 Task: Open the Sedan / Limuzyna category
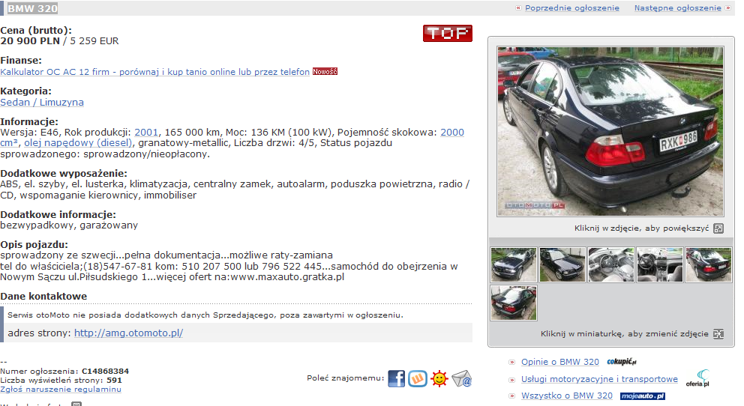[x=42, y=103]
